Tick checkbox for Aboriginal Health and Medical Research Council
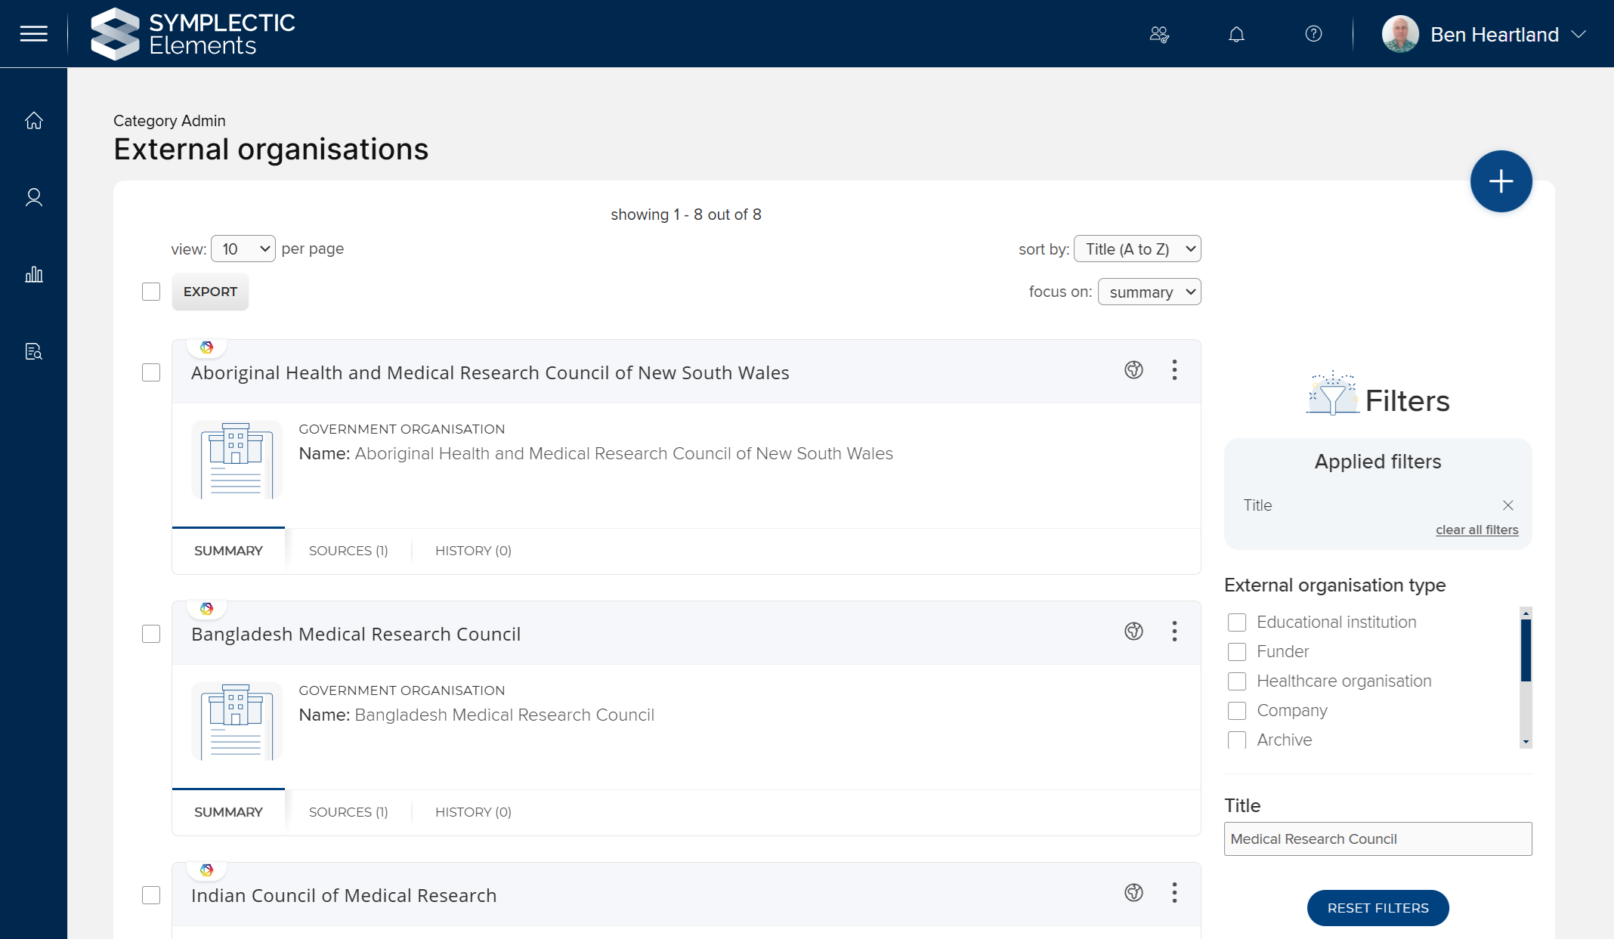Screen dimensions: 1614x939 (x=151, y=372)
